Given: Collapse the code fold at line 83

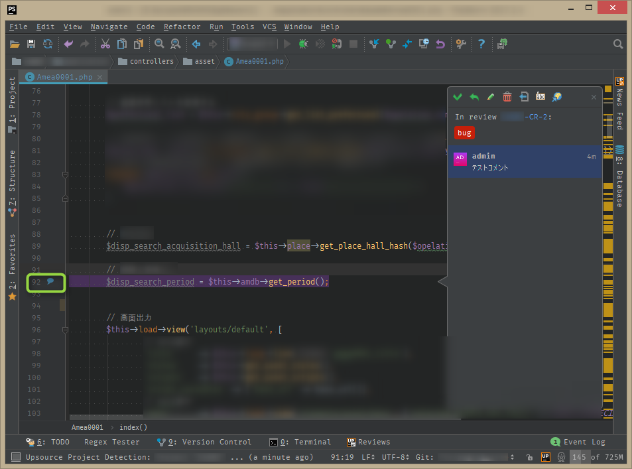Looking at the screenshot, I should pos(65,174).
